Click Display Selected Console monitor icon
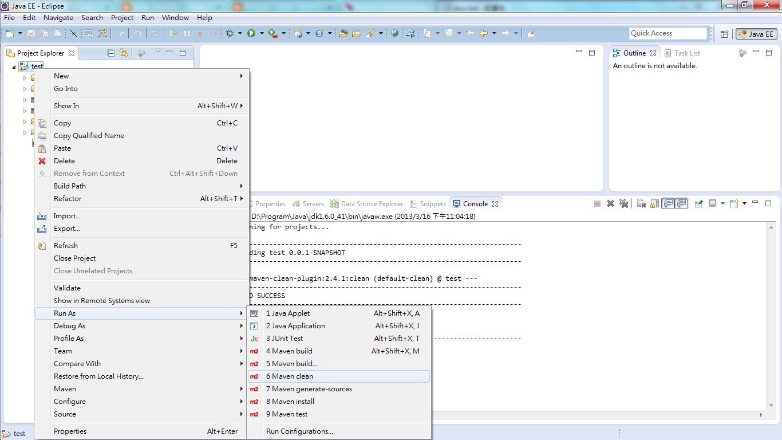Image resolution: width=782 pixels, height=440 pixels. 712,203
